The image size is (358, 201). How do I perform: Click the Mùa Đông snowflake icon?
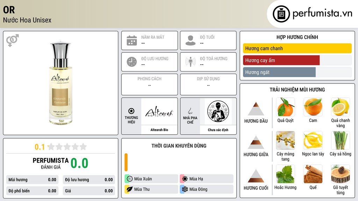click(x=185, y=189)
